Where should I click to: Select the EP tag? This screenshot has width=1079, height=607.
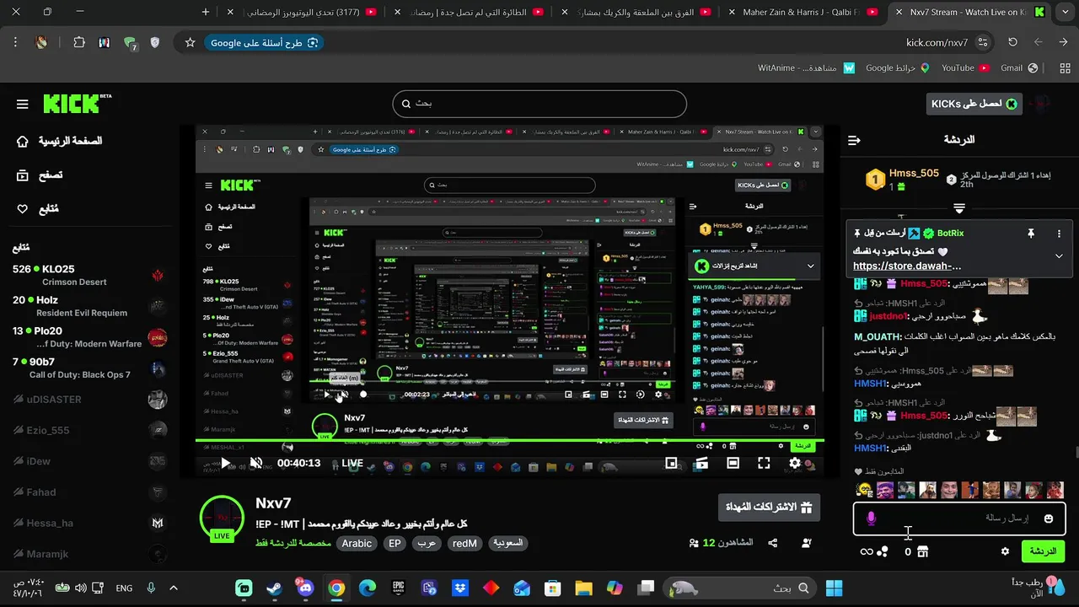[x=395, y=544]
